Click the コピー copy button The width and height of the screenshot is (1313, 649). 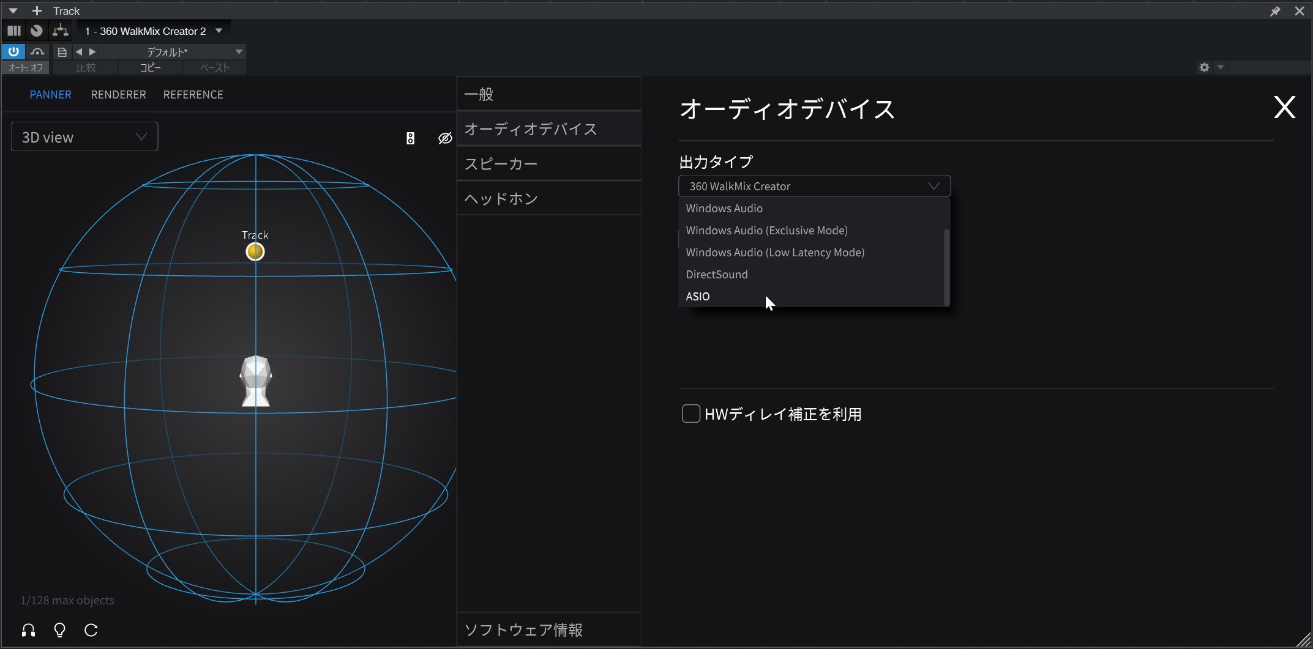150,68
